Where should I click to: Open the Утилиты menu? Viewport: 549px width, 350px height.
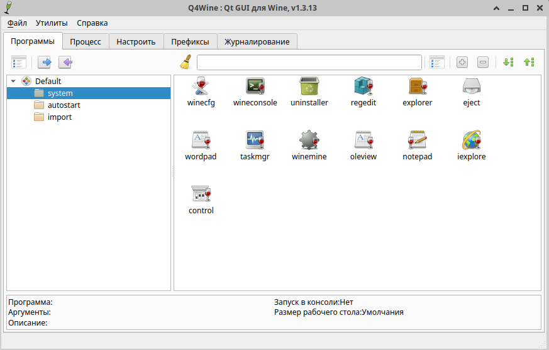[x=52, y=23]
